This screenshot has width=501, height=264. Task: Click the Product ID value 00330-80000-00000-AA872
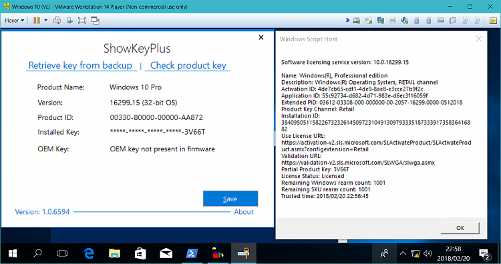coord(156,117)
